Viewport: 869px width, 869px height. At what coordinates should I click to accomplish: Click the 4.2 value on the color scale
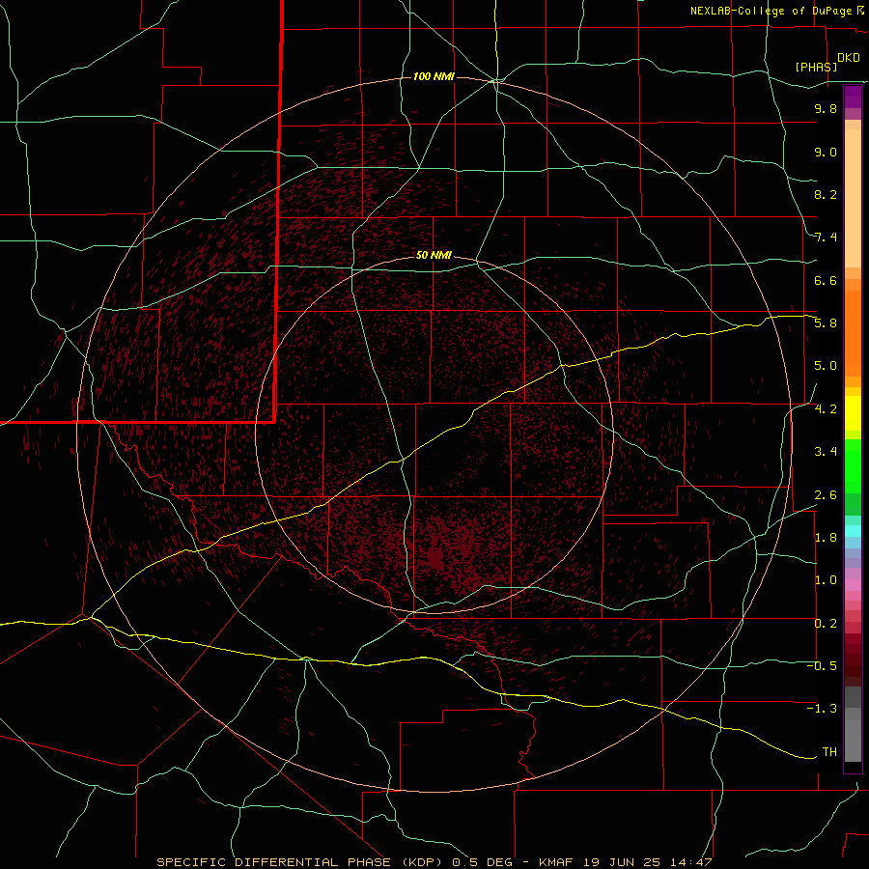click(826, 409)
